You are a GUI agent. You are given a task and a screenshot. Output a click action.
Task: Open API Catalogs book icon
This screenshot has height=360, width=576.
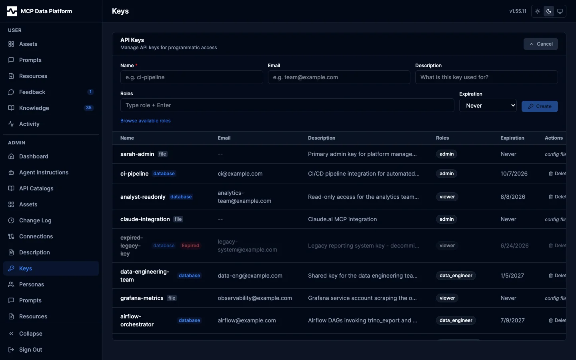[x=11, y=188]
